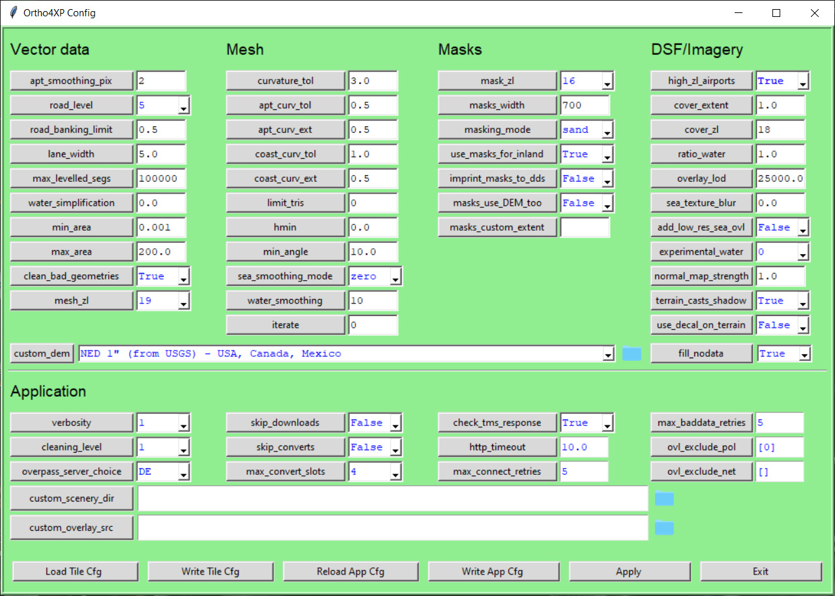Focus the custom_scenery_dir text field

392,499
